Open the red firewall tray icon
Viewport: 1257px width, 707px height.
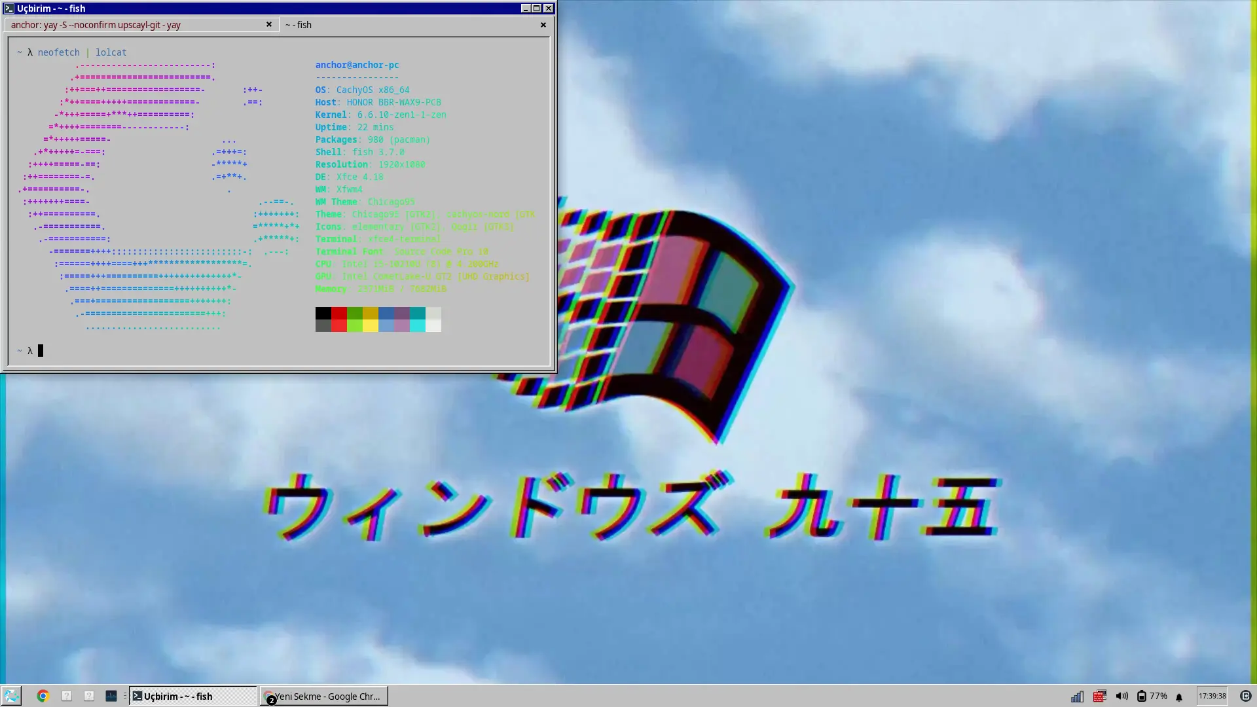[1100, 696]
